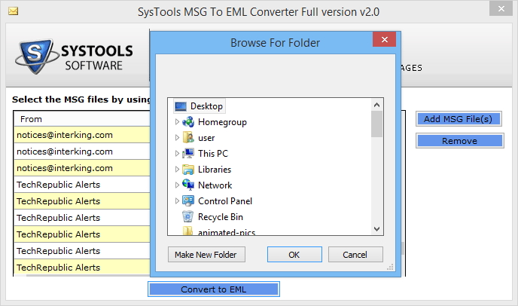The image size is (518, 306).
Task: Select last visible TechRepublic Alerts row
Action: pyautogui.click(x=81, y=267)
